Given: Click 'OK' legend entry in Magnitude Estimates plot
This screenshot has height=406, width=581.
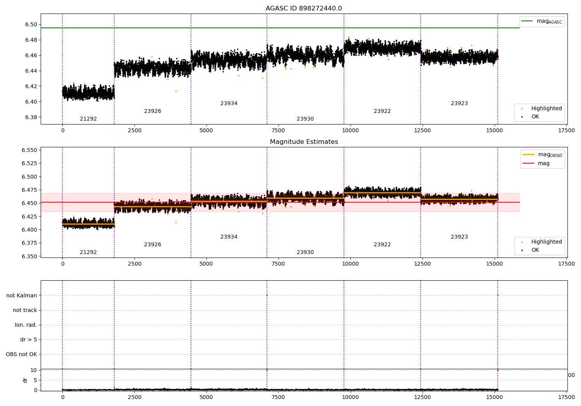Looking at the screenshot, I should [x=529, y=250].
